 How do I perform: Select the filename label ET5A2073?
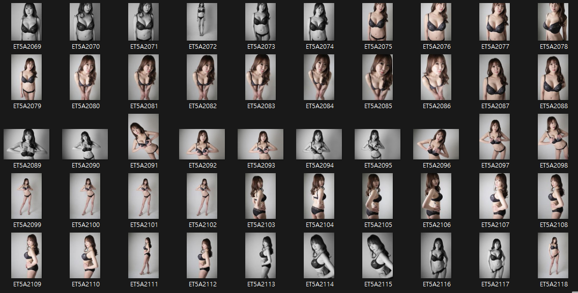pos(261,46)
